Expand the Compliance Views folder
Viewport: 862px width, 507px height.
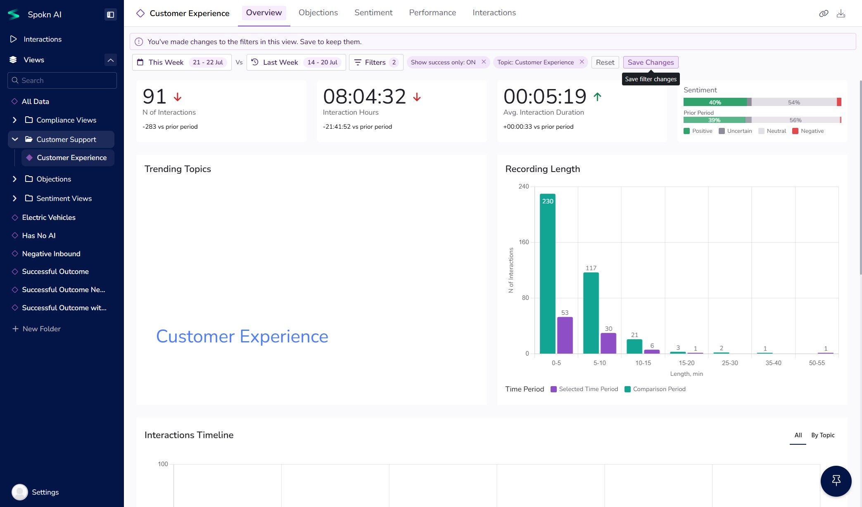pyautogui.click(x=15, y=120)
